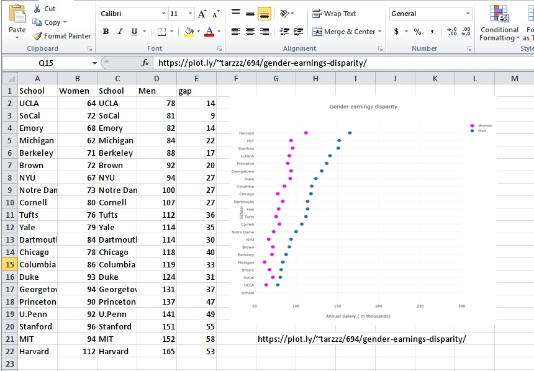Select row 15 header
Image resolution: width=534 pixels, height=371 pixels.
[9, 264]
